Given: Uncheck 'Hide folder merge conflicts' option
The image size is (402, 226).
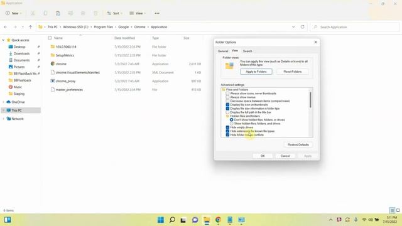Looking at the screenshot, I should pos(227,135).
